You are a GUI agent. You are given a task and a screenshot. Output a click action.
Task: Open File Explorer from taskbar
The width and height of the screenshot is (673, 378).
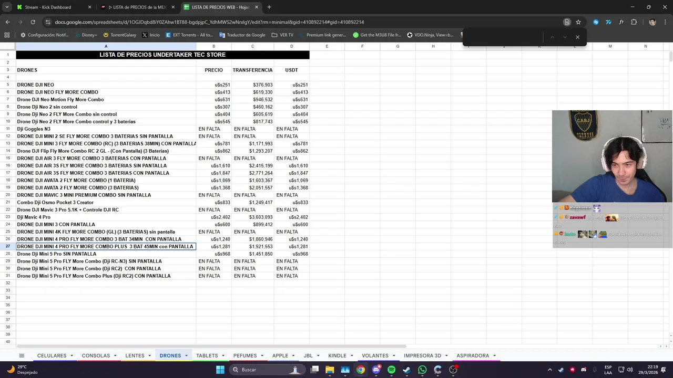pyautogui.click(x=330, y=370)
